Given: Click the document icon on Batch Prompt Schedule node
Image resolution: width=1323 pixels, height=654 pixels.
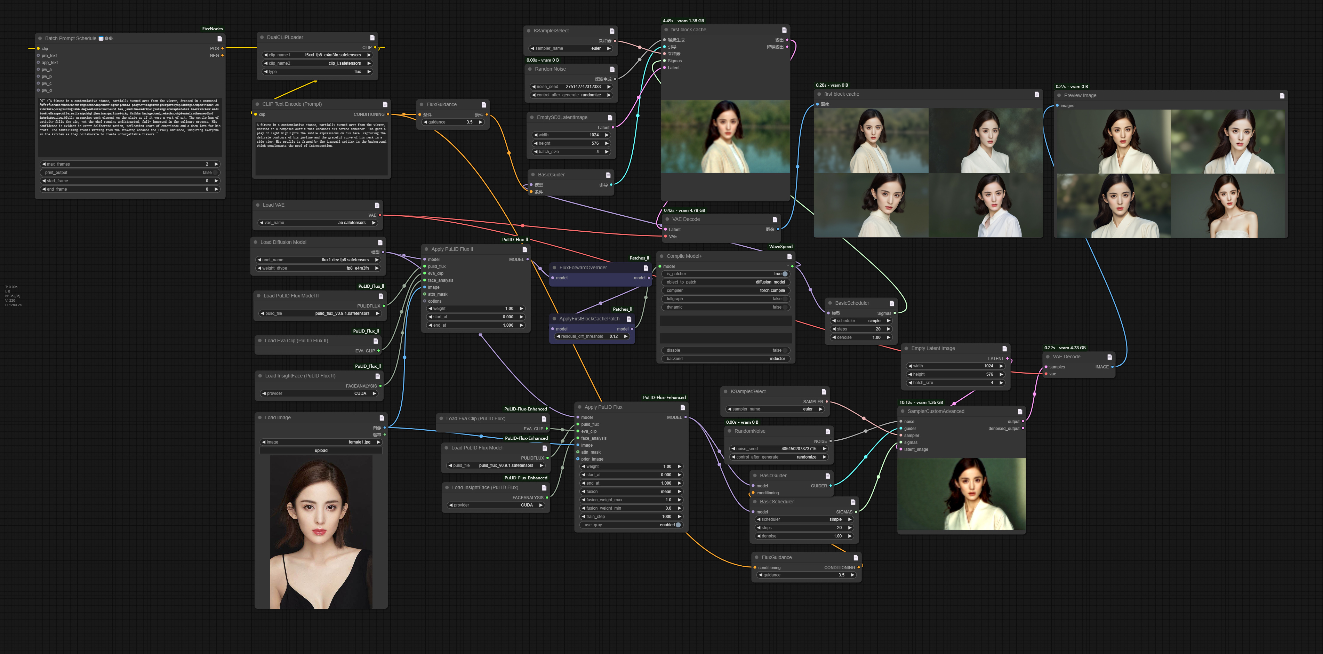Looking at the screenshot, I should 220,39.
